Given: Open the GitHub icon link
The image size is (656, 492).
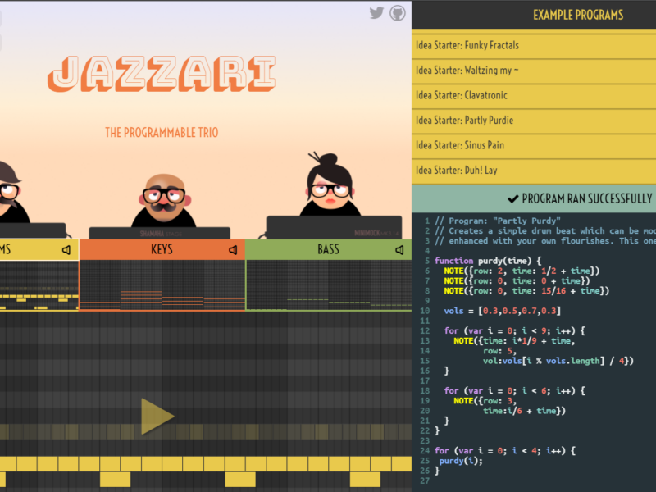Looking at the screenshot, I should coord(398,12).
